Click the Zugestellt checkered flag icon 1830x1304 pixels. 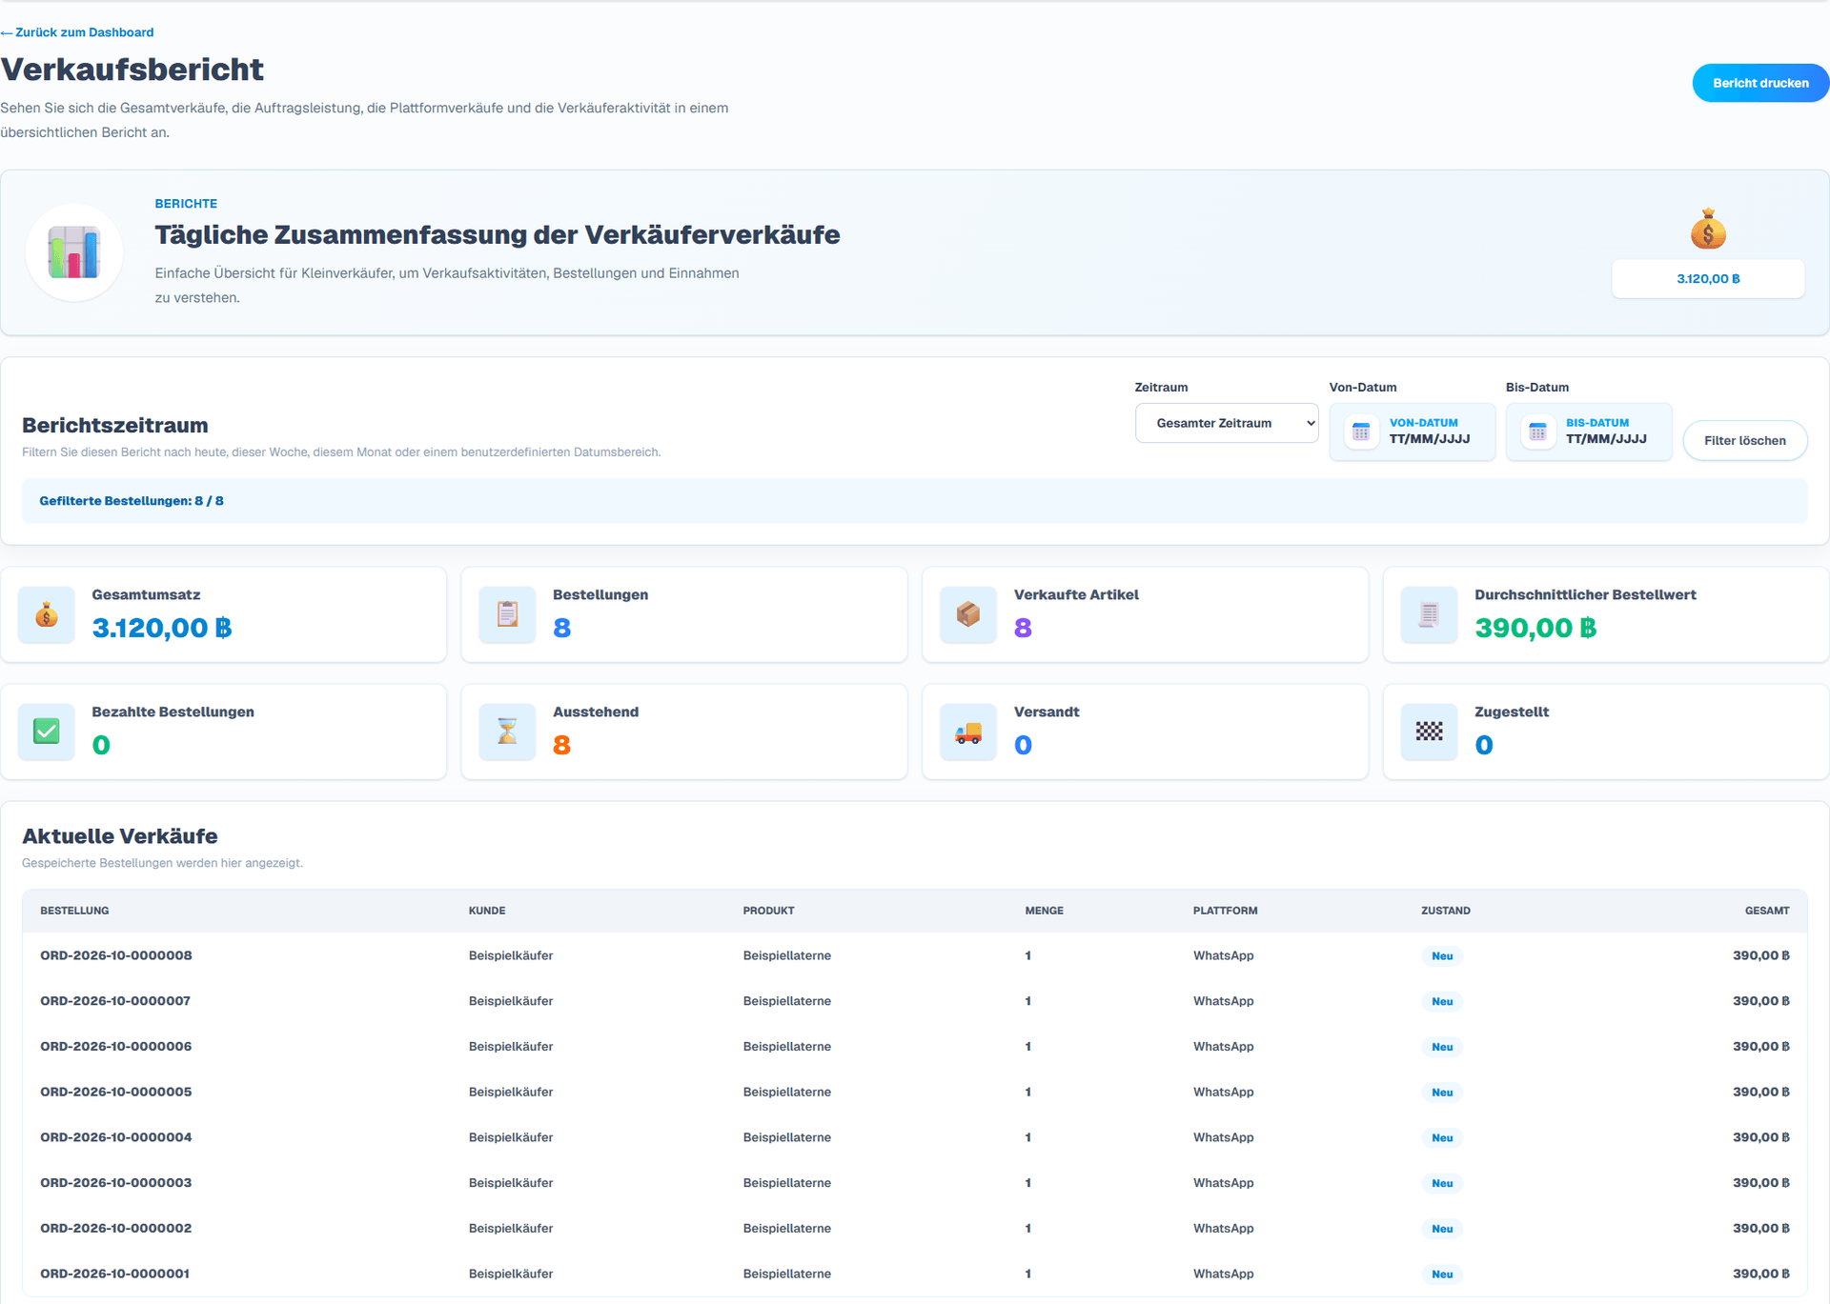click(1429, 732)
